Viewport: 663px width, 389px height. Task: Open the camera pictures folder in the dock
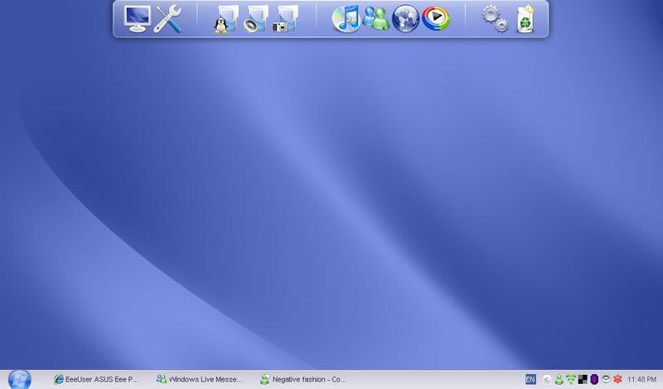point(286,19)
